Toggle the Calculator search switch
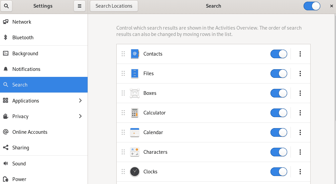336x184 pixels. 279,113
